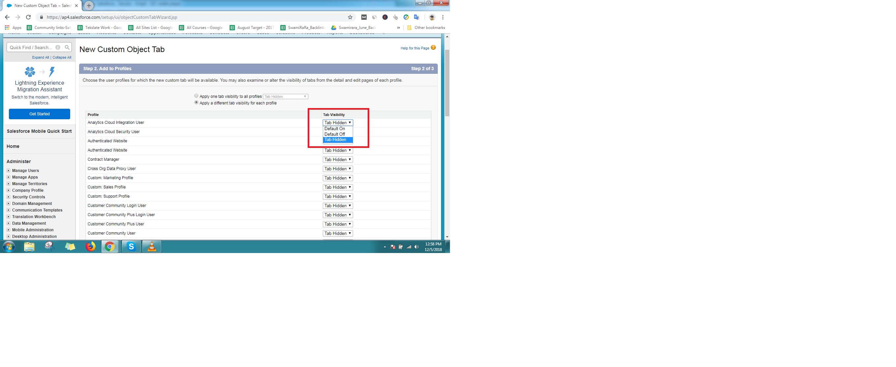The image size is (896, 367).
Task: Click the Expand All link
Action: point(40,57)
